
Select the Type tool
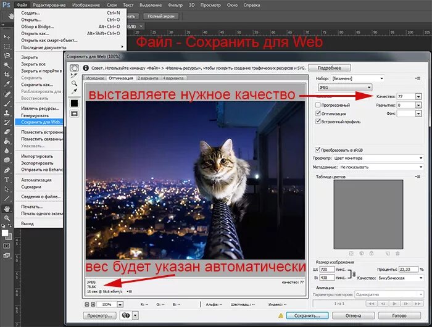[x=7, y=180]
